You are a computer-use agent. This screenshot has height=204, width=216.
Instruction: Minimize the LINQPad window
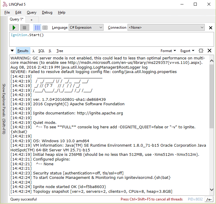[x=182, y=4]
